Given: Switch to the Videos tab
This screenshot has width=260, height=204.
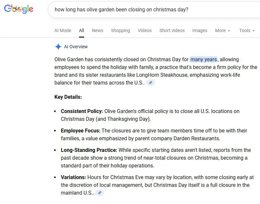Looking at the screenshot, I should click(145, 30).
